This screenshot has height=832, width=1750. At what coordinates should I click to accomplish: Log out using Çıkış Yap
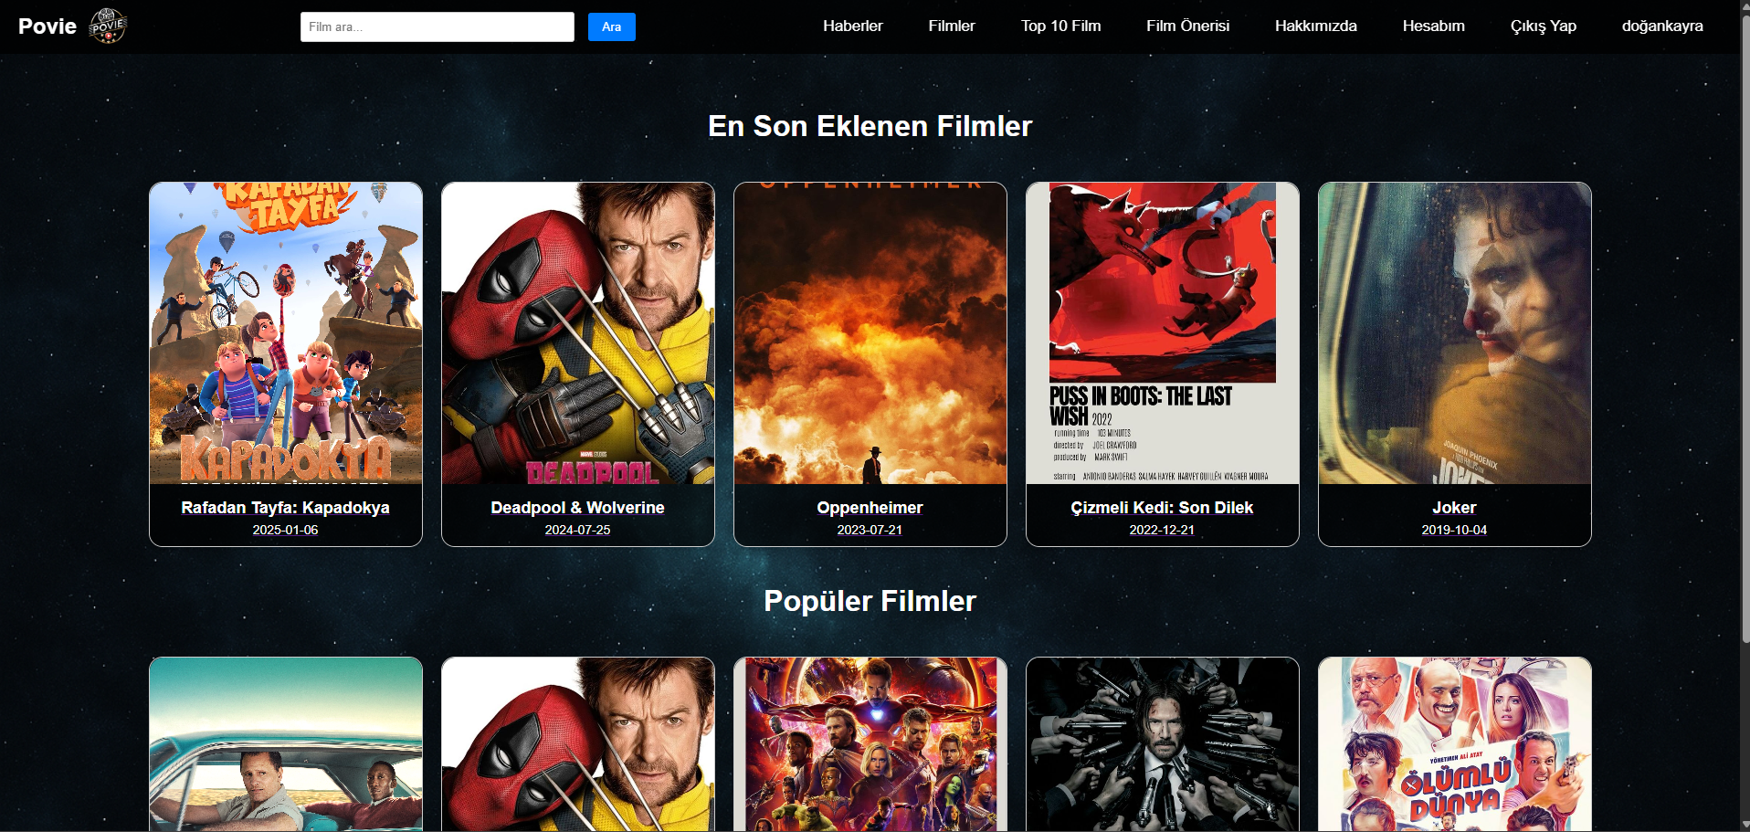[1543, 26]
